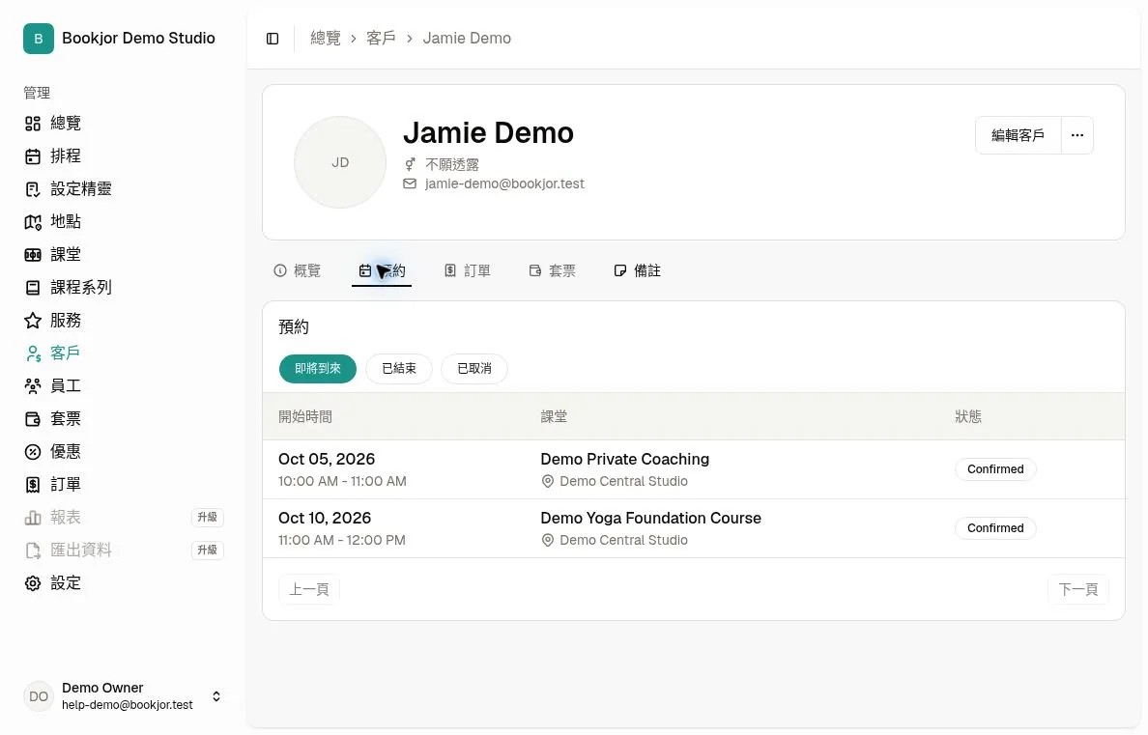The image size is (1148, 735).
Task: Click Confirmed status for Oct 05 booking
Action: 995,469
